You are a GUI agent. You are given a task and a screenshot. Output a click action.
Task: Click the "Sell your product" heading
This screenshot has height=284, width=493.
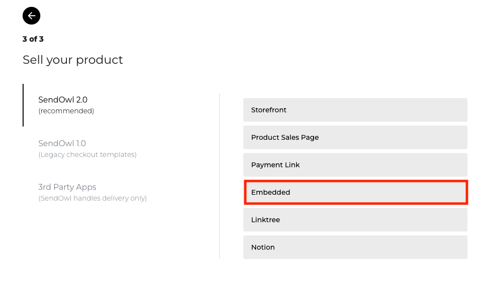[x=73, y=60]
